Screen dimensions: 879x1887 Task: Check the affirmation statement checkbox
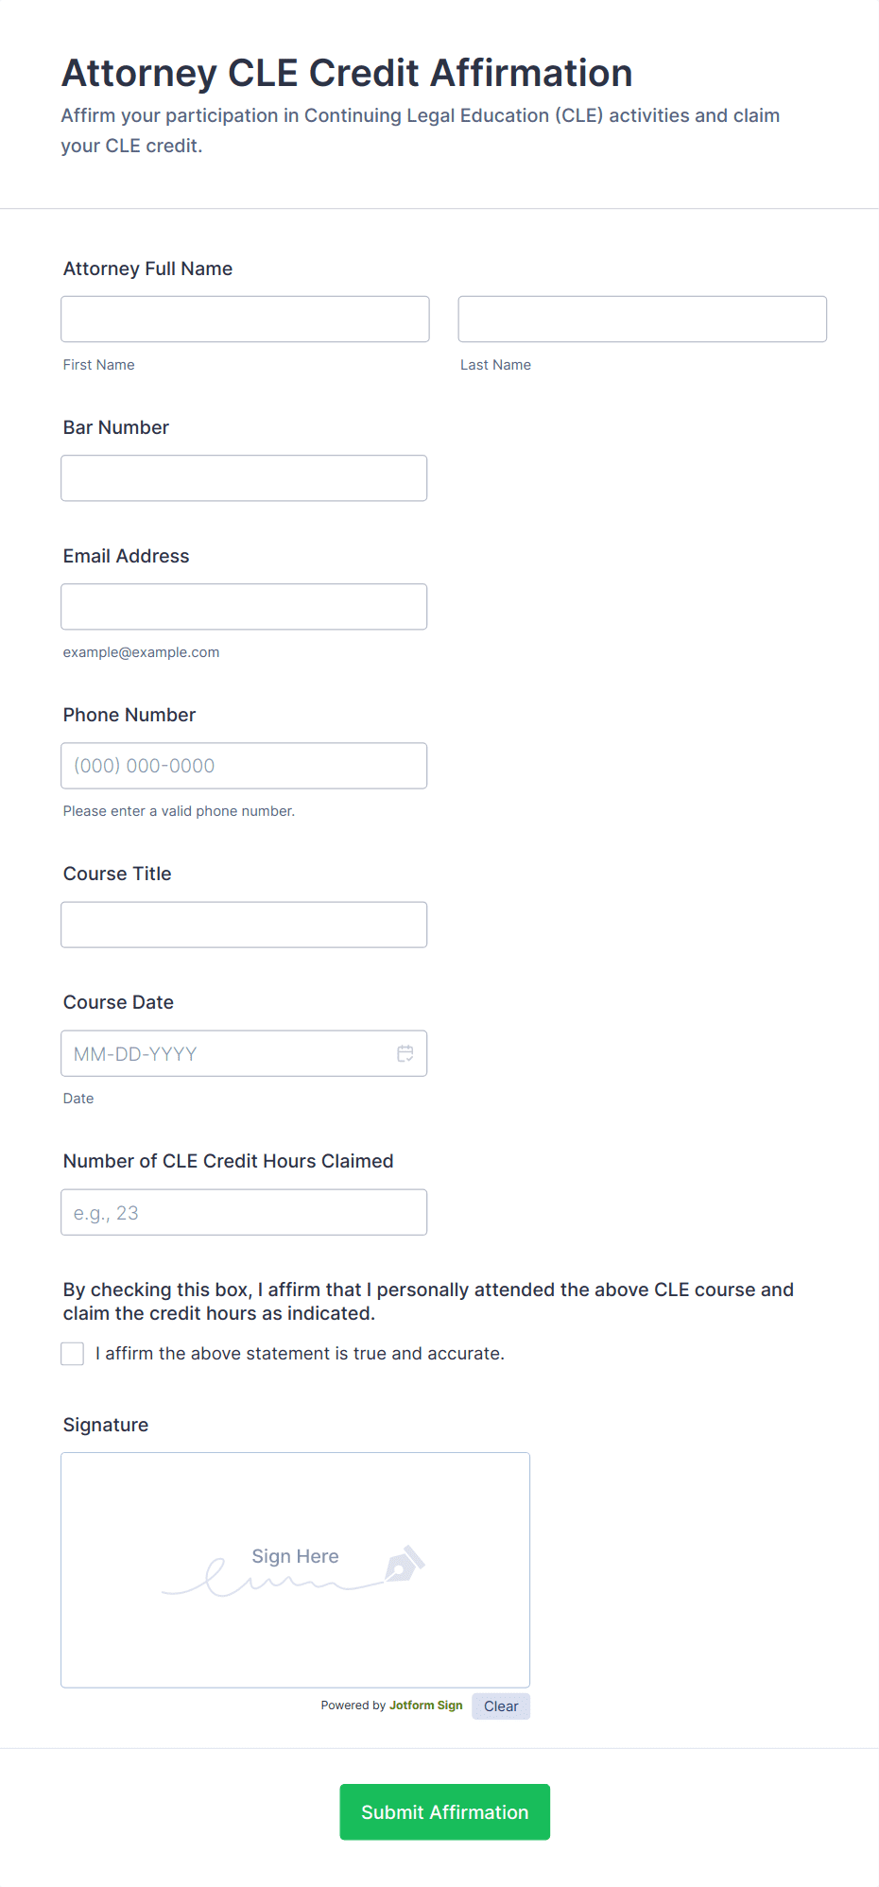pos(73,1354)
